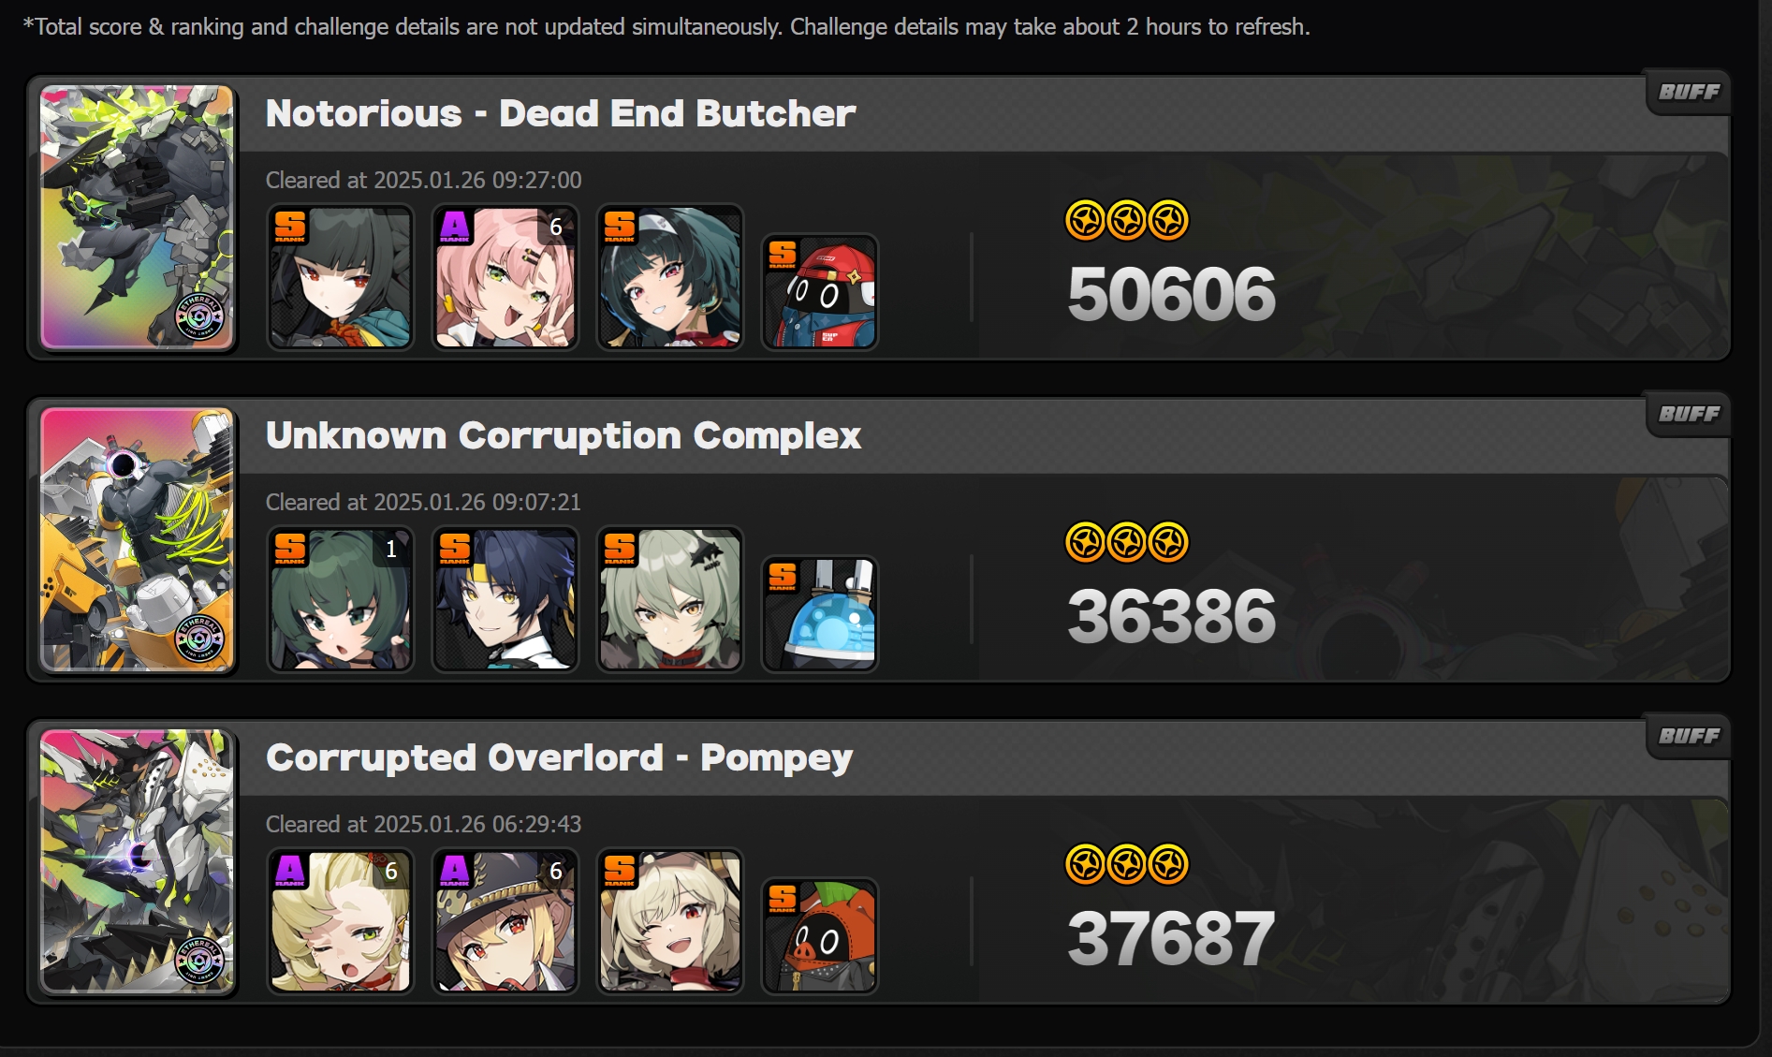Click the Dead End Butcher boss thumbnail
This screenshot has height=1057, width=1772.
coord(137,216)
